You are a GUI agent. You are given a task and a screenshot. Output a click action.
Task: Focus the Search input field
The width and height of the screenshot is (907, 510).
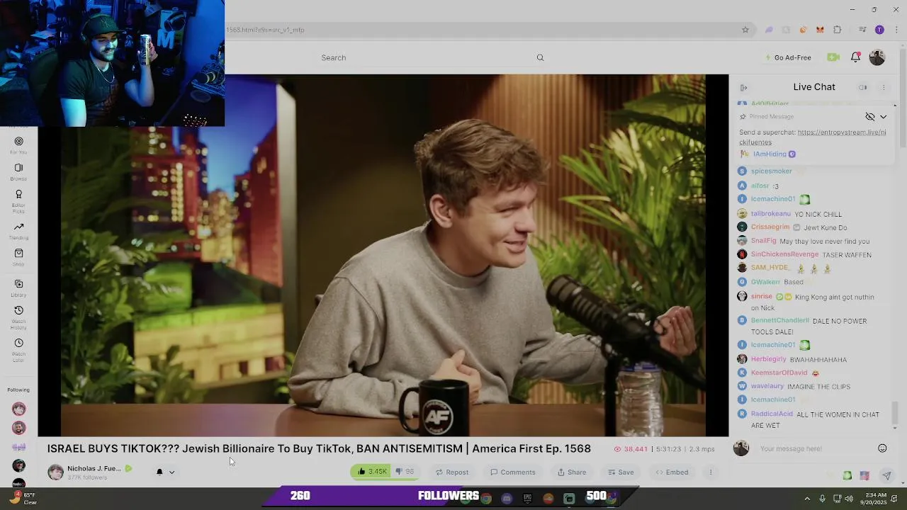point(425,57)
